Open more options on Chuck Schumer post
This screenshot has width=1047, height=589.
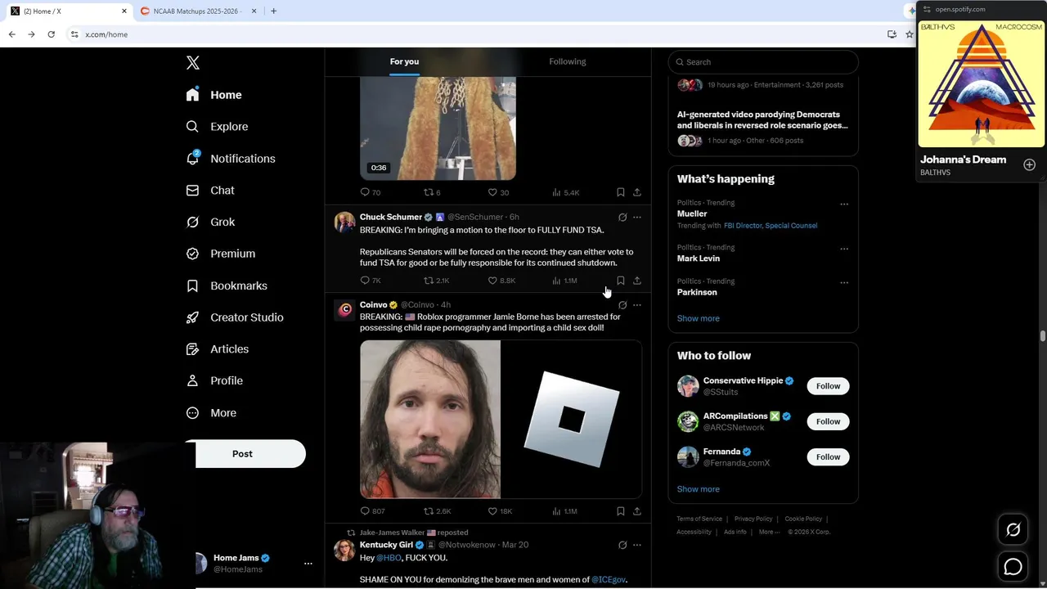coord(637,218)
